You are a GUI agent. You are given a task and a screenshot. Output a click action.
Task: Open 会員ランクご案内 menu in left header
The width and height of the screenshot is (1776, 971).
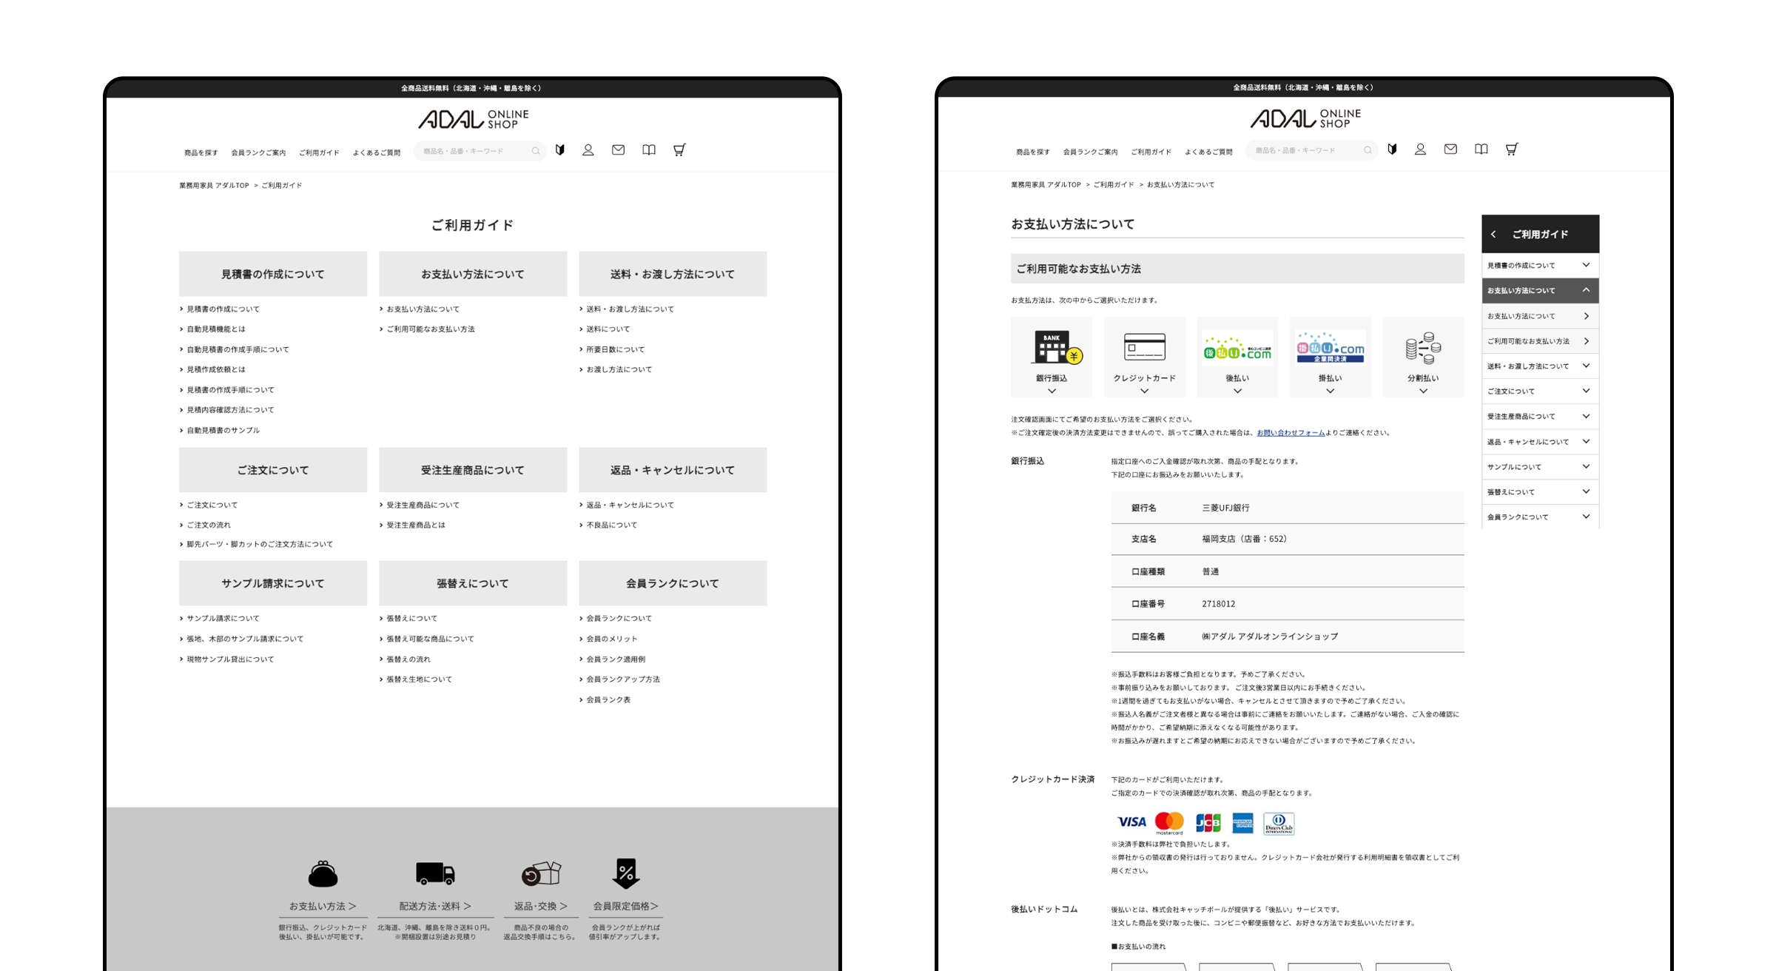coord(258,153)
